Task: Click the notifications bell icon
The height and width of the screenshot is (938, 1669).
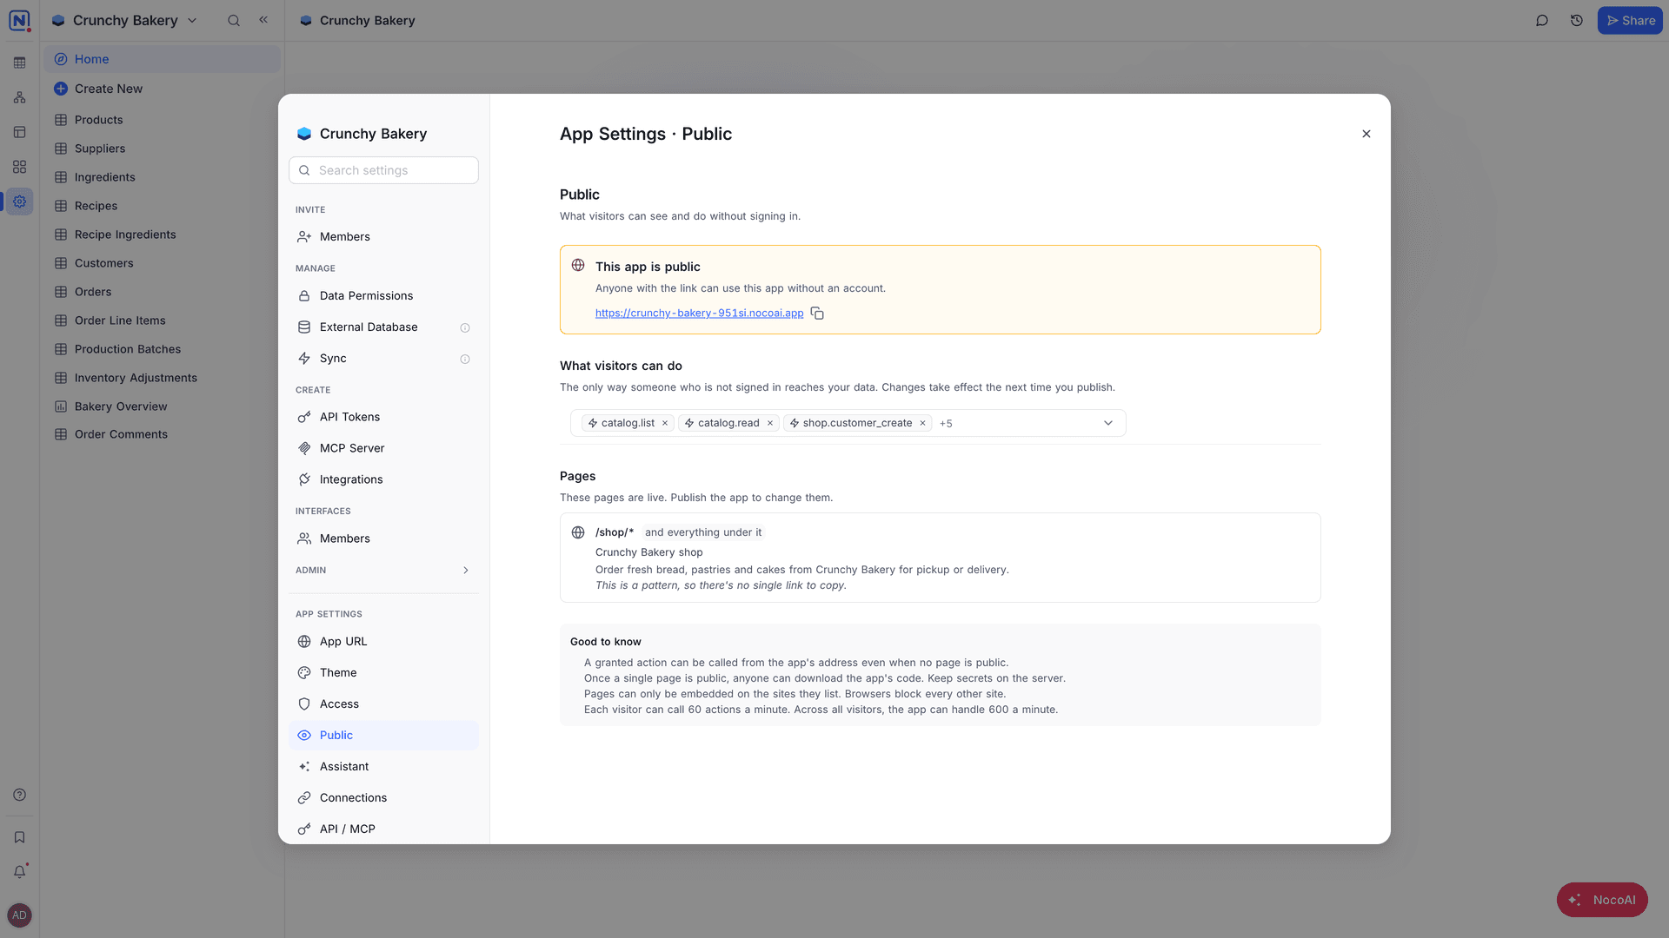Action: pos(19,871)
